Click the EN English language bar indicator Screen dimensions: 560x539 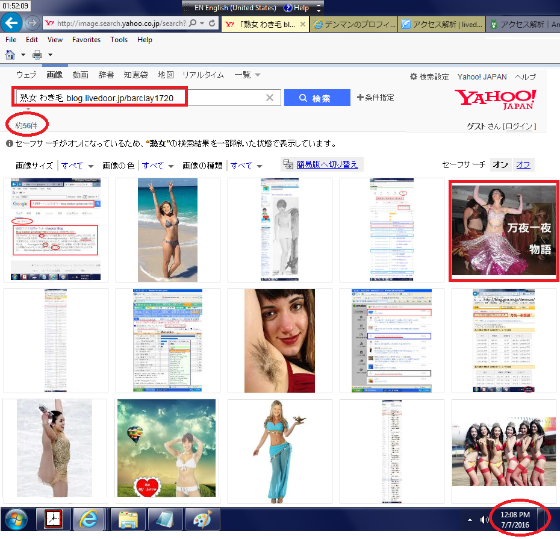click(235, 7)
